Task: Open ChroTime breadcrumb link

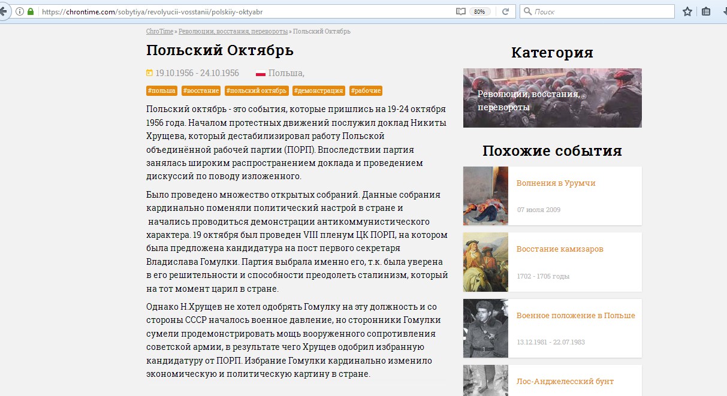Action: click(x=159, y=31)
